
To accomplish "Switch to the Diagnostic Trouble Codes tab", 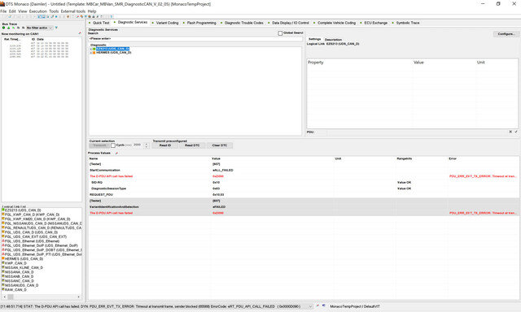I will [242, 23].
